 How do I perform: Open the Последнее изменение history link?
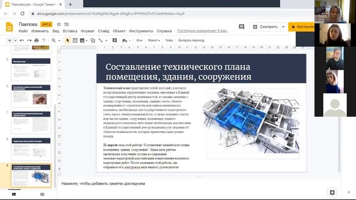pos(203,31)
